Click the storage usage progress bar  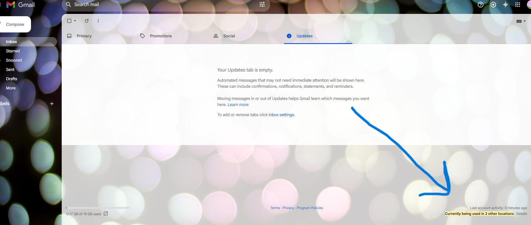tap(98, 208)
